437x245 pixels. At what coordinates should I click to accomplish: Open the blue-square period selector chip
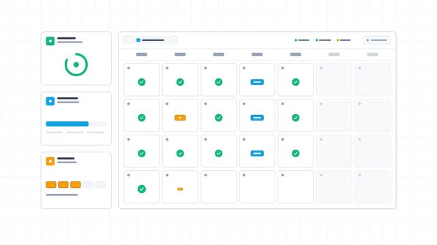[x=151, y=40]
